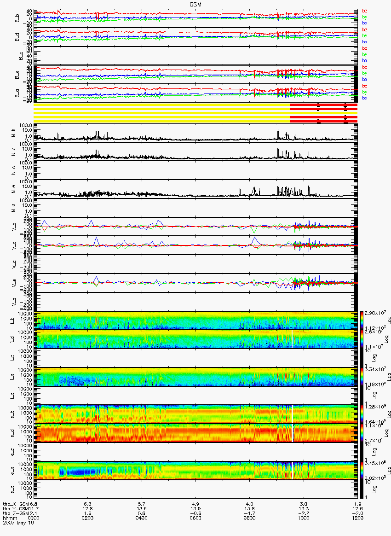Click the topmost red status bar segment
Screen dimensions: 391x536
click(x=323, y=105)
